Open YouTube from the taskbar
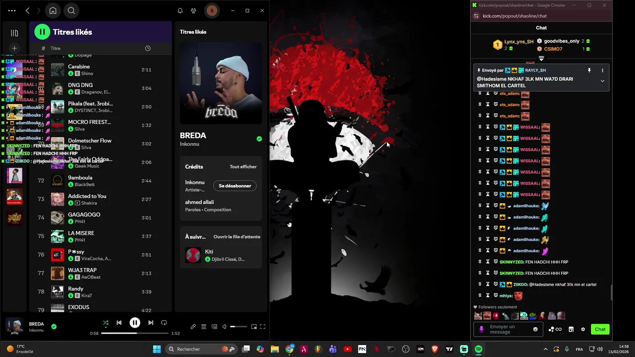This screenshot has height=357, width=635. 347,349
